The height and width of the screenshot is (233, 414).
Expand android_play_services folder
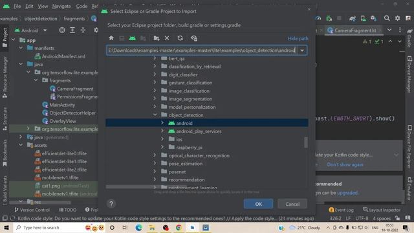[162, 131]
